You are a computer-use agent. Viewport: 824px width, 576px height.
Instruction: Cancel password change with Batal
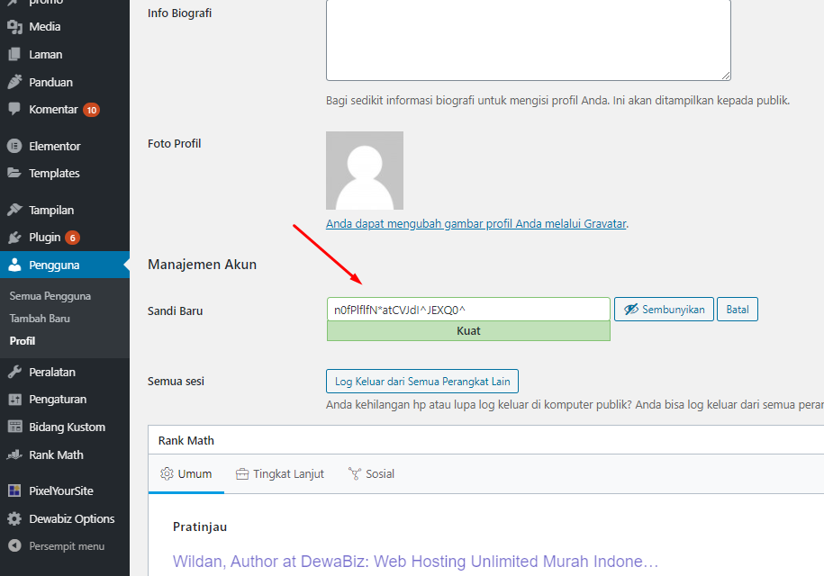coord(738,310)
